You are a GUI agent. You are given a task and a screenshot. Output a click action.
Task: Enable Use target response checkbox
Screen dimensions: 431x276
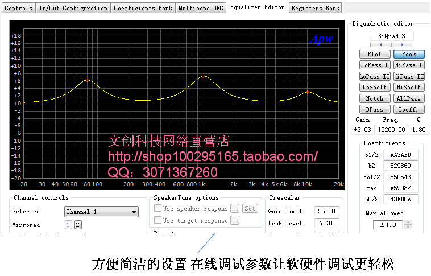(x=158, y=221)
